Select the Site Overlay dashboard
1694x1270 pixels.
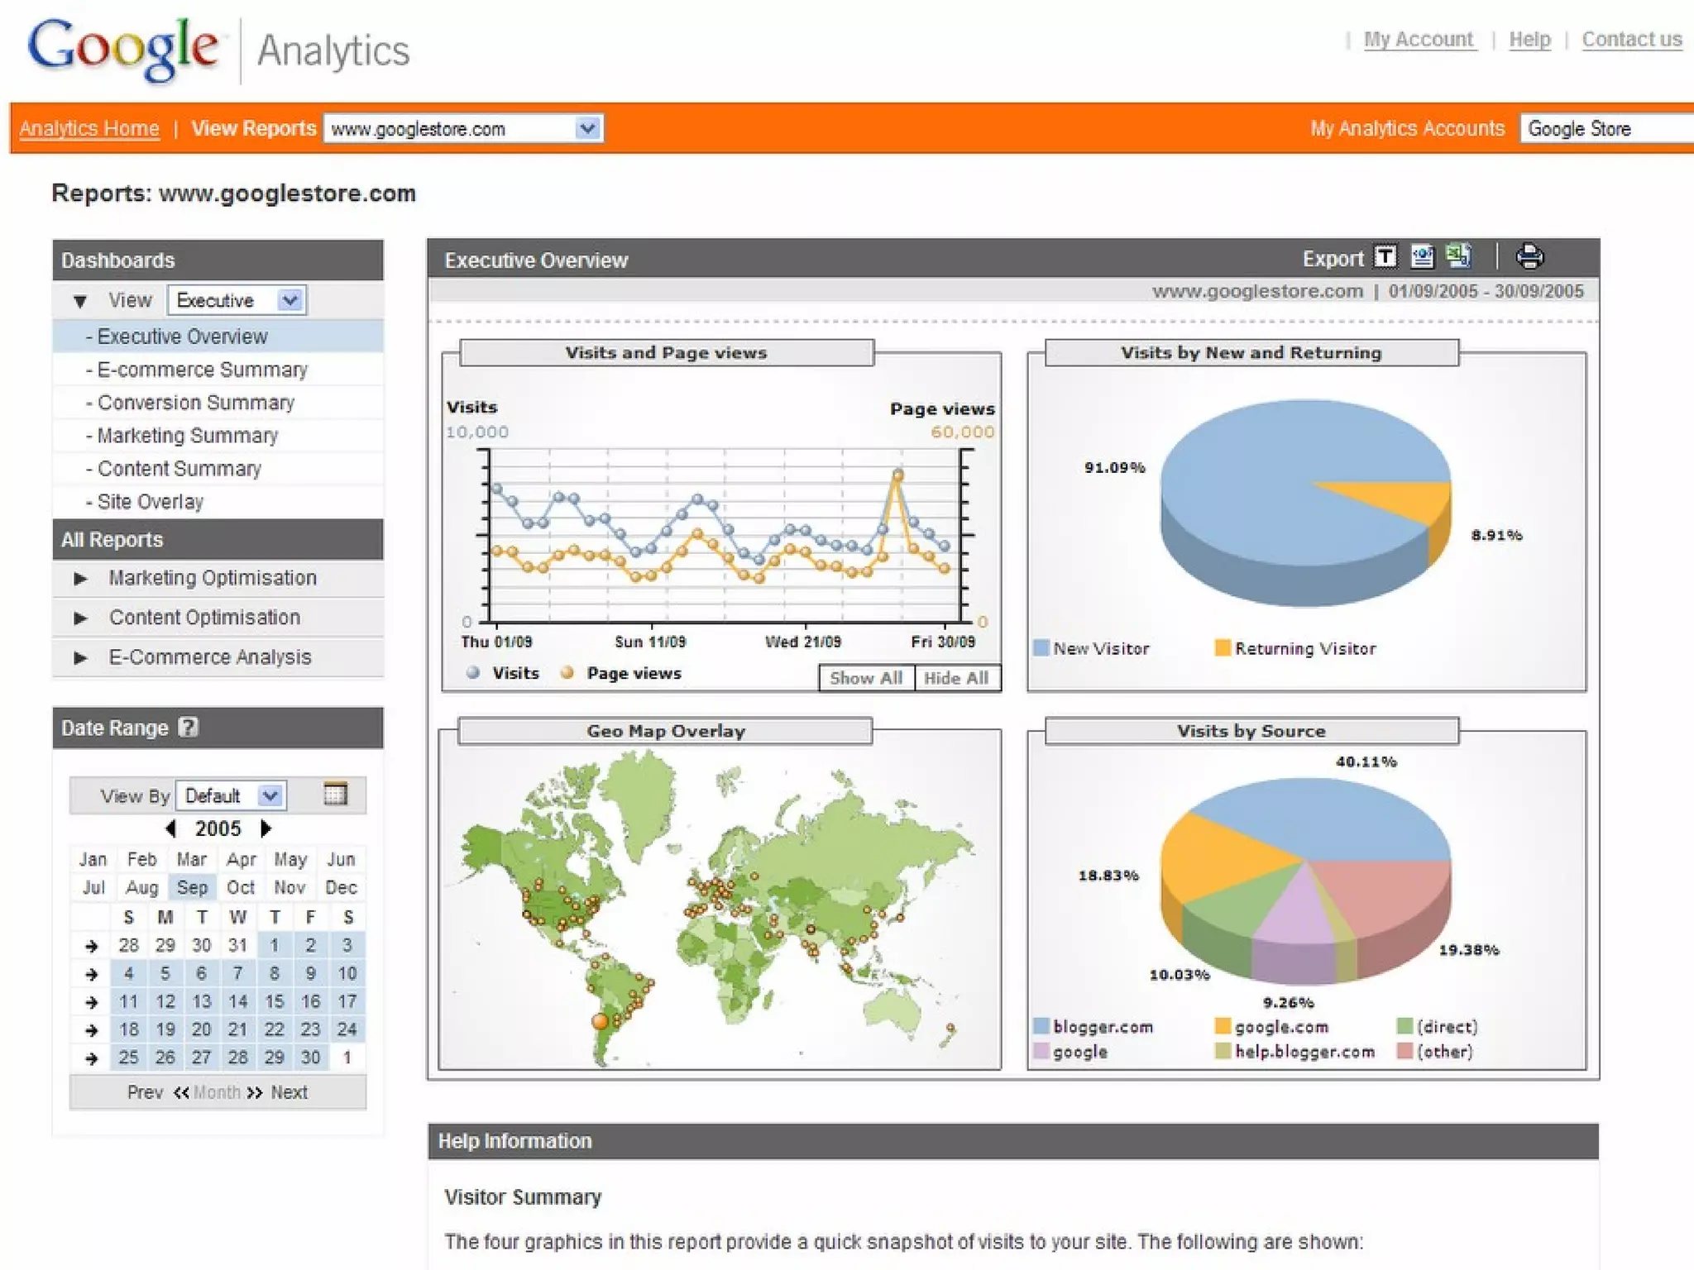coord(150,502)
